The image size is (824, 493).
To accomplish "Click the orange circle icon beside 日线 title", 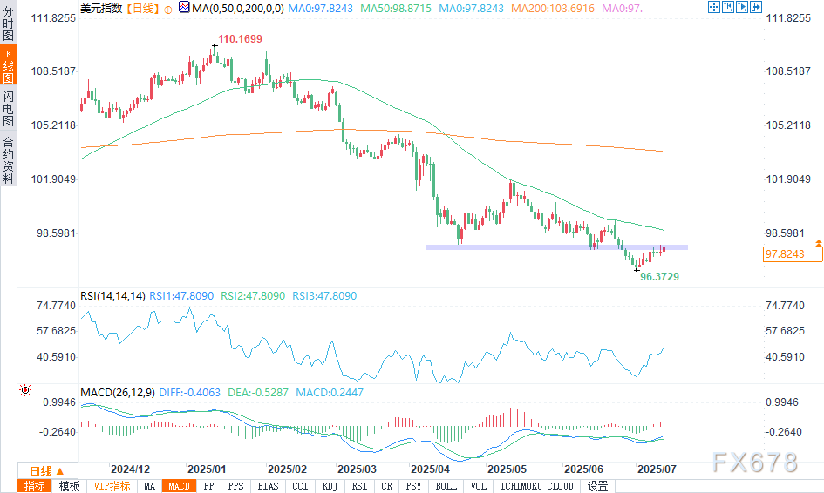I will [167, 8].
